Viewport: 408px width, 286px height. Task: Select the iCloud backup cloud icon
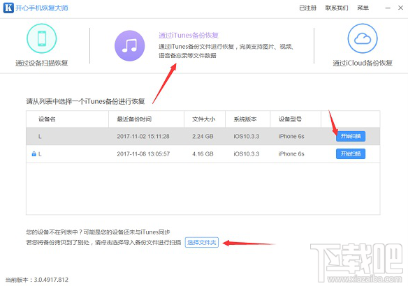tap(363, 38)
